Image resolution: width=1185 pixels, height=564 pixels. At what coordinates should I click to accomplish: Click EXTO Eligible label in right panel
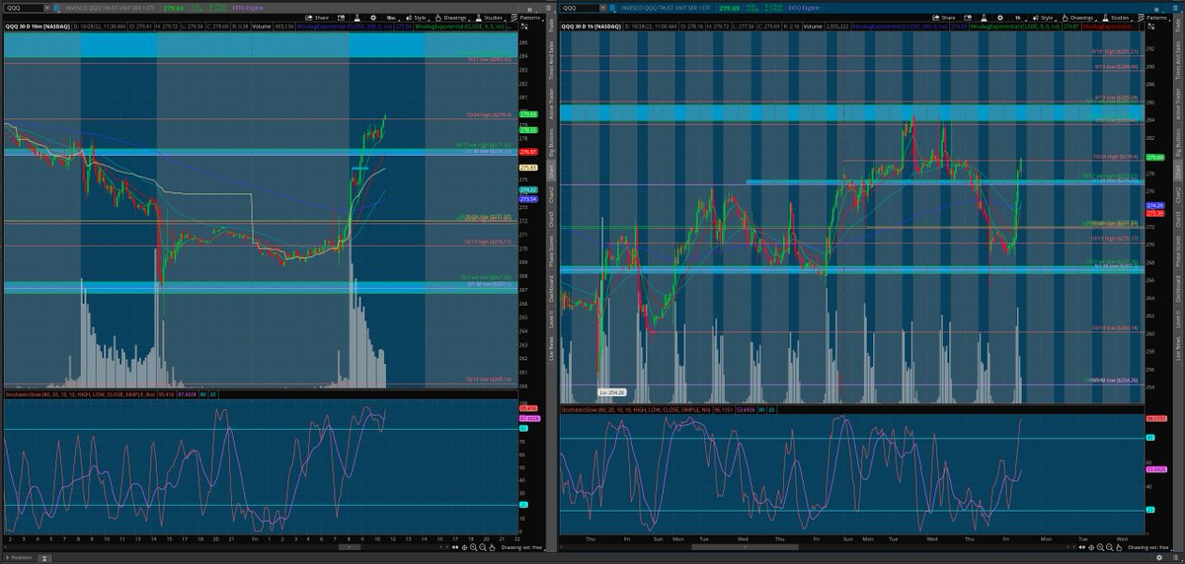click(x=804, y=8)
